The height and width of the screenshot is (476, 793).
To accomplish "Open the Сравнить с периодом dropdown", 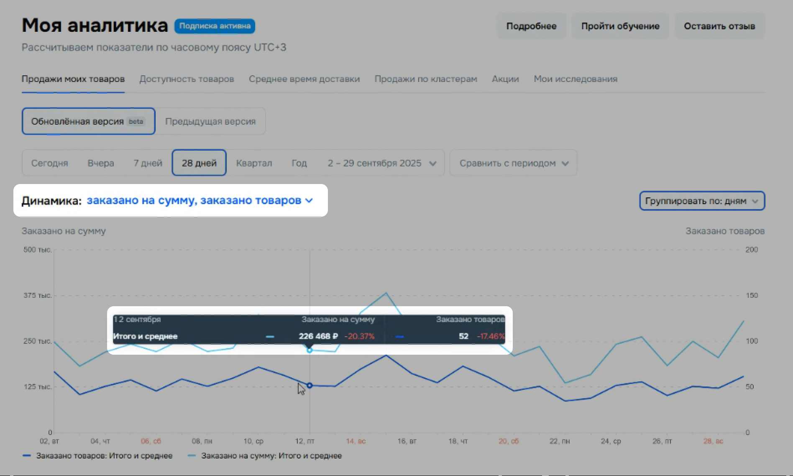I will click(513, 163).
